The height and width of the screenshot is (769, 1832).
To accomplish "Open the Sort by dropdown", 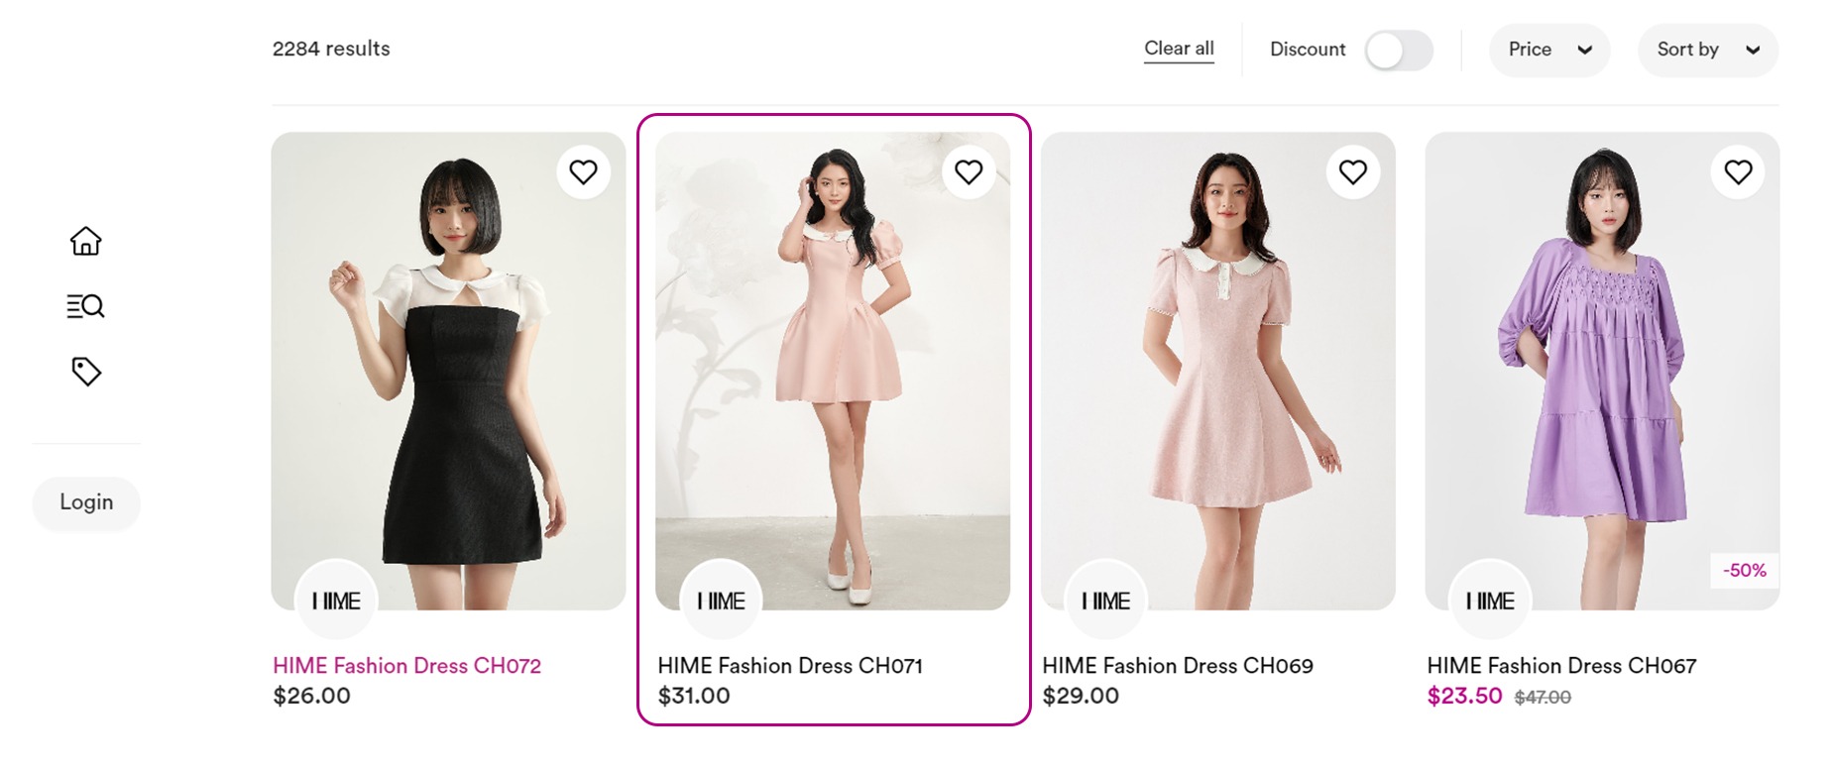I will (1707, 50).
